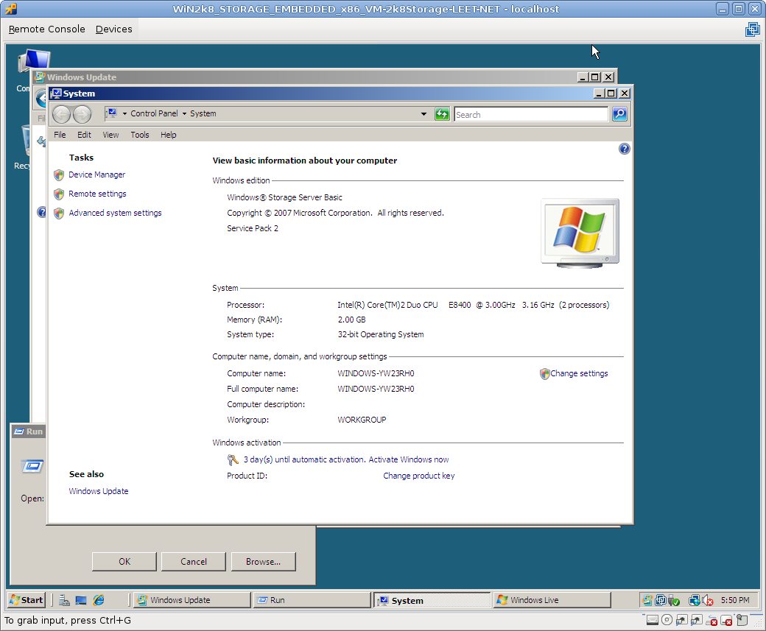Expand the address bar history dropdown arrow
Screen dimensions: 766x631
coord(424,114)
